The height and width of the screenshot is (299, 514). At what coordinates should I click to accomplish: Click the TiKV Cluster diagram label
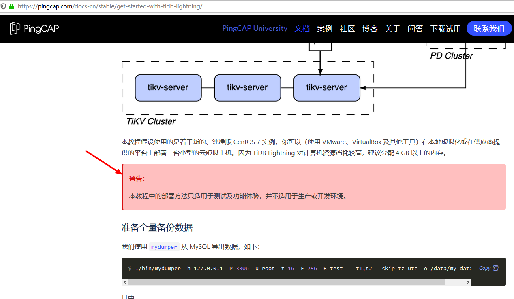tap(151, 121)
